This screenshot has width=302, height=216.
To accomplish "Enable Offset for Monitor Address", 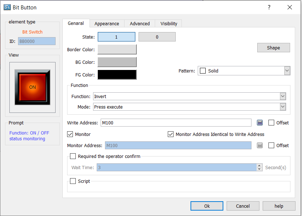I will point(271,145).
